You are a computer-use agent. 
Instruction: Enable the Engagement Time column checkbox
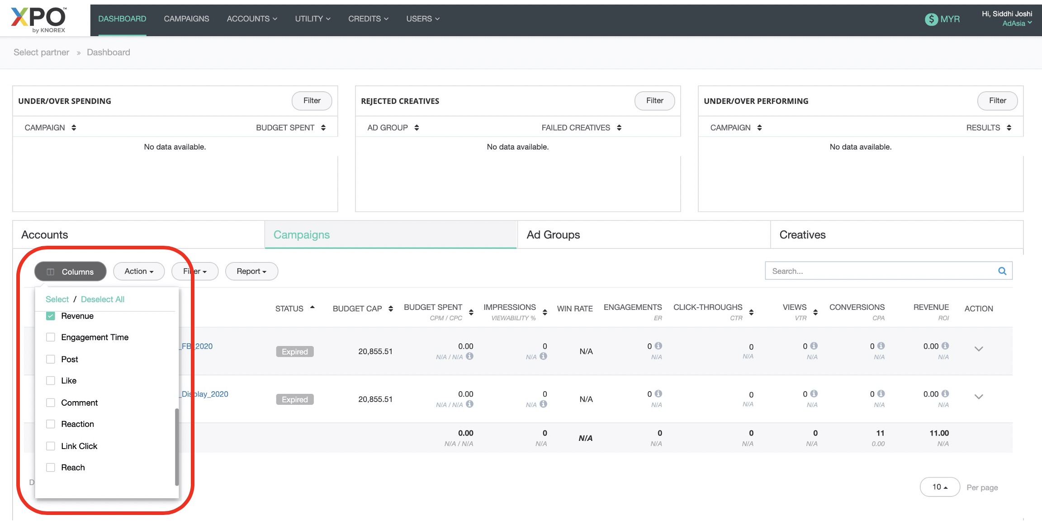click(51, 337)
